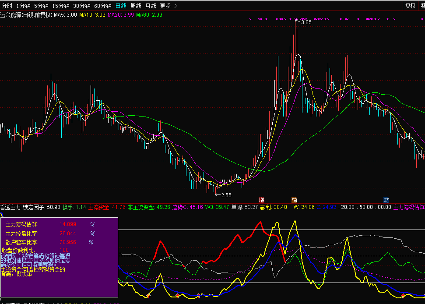
Task: Click the 20.044 control ratio value
Action: (68, 233)
